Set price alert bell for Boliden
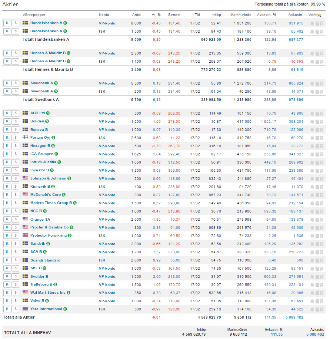Image resolution: width=330 pixels, height=339 pixels. coord(312,122)
